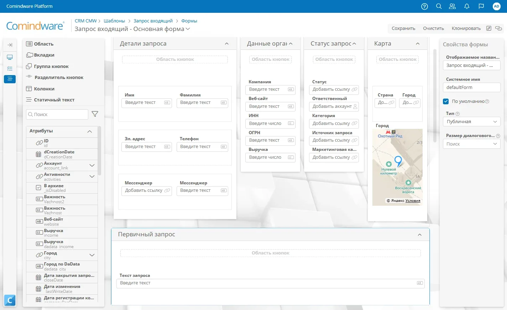
Task: Select the monitor icon in left rail
Action: (10, 57)
